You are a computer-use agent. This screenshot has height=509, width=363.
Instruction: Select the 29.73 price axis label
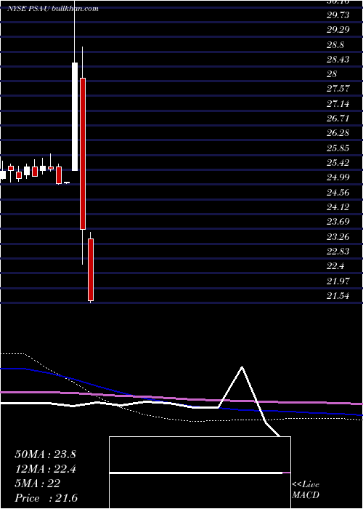338,15
